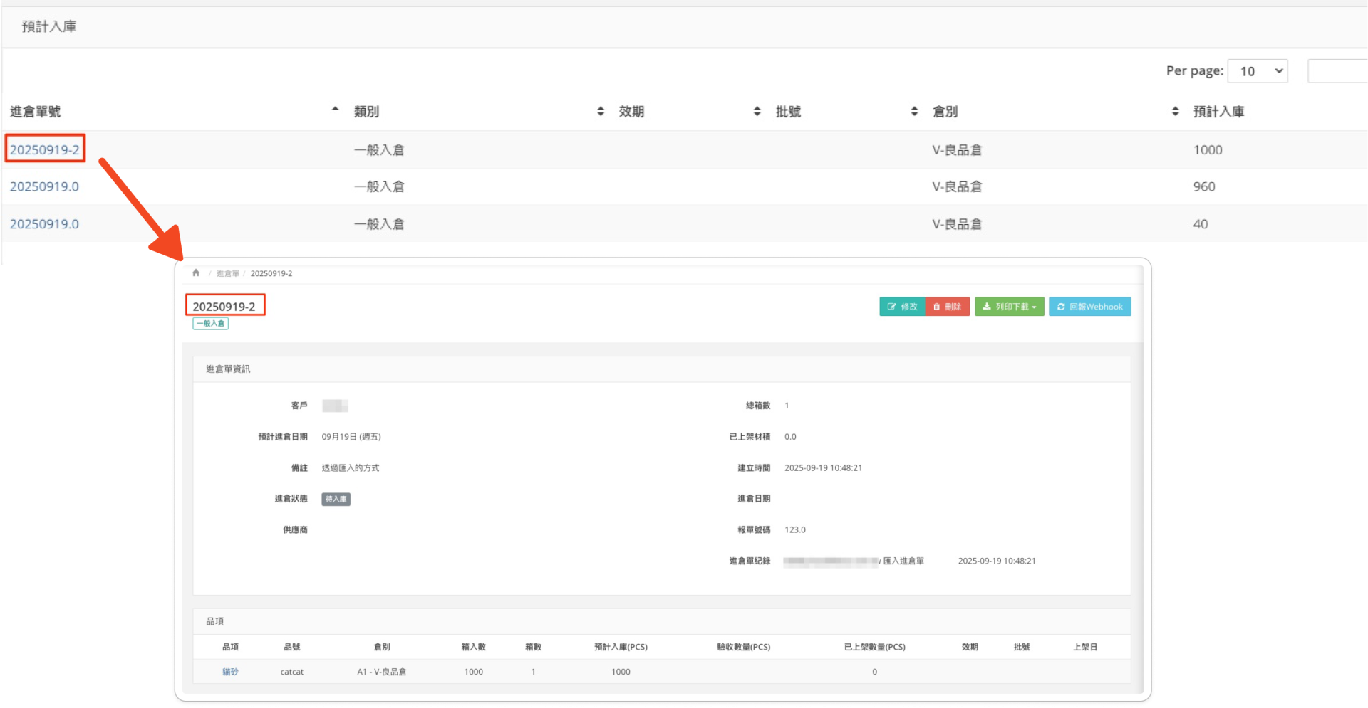Open the Per page dropdown
Screen dimensions: 1368x708
(x=1258, y=71)
